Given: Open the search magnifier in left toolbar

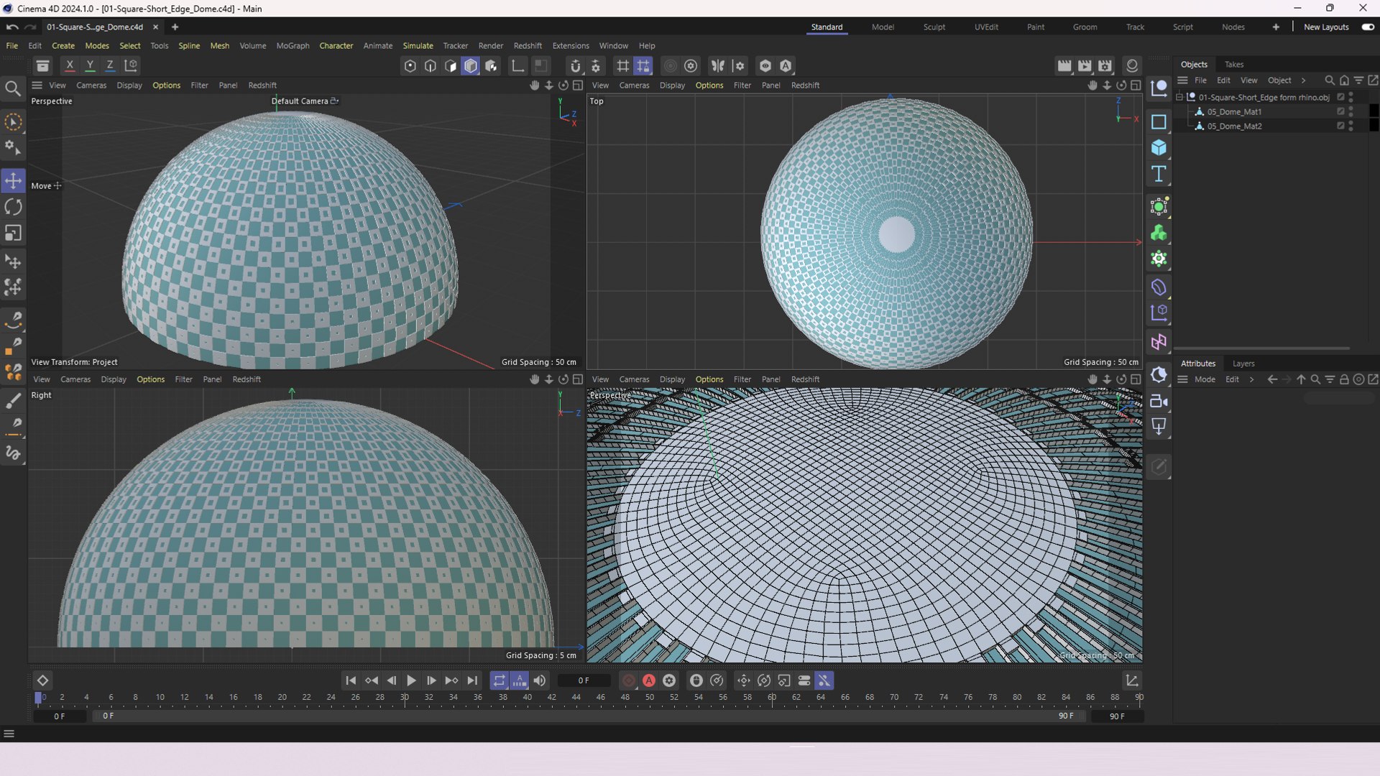Looking at the screenshot, I should 13,88.
